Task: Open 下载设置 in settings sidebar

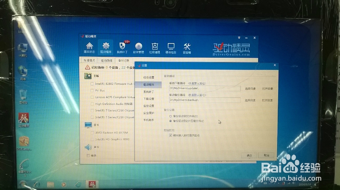Action: (149, 99)
